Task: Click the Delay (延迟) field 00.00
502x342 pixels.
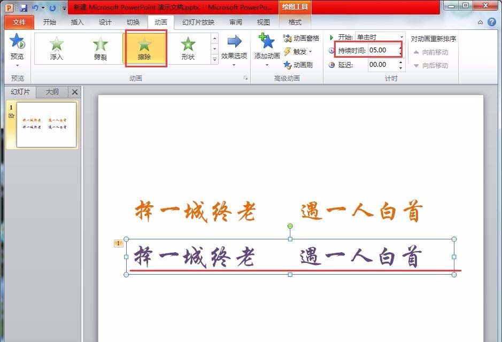Action: (x=383, y=65)
